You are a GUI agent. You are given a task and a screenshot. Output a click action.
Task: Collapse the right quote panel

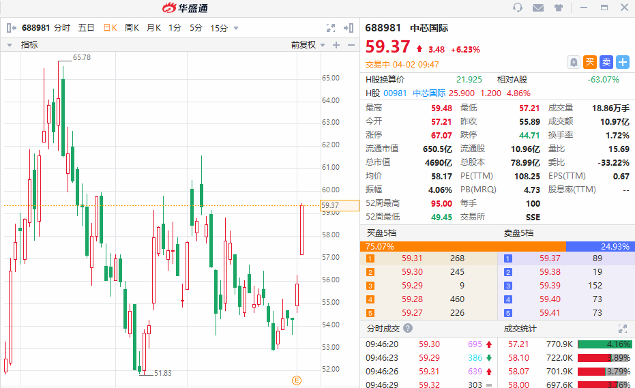pyautogui.click(x=349, y=28)
